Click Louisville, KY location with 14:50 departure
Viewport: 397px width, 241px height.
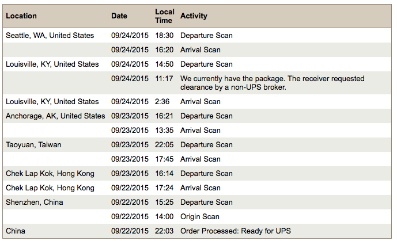coord(52,64)
